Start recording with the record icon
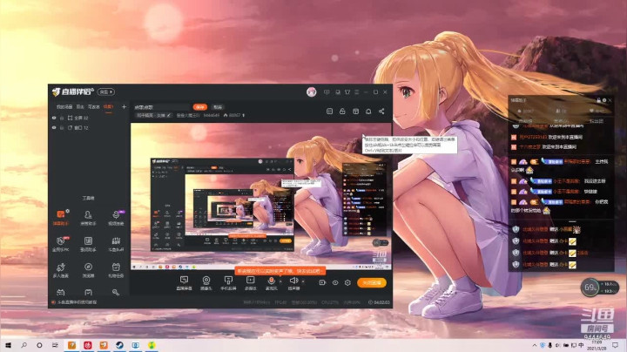Image resolution: width=627 pixels, height=352 pixels. coord(322,282)
